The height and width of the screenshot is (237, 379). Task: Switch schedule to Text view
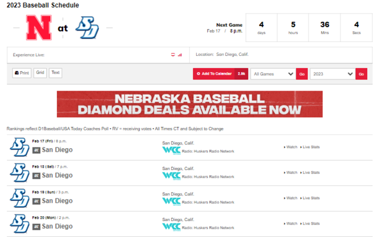click(x=55, y=73)
